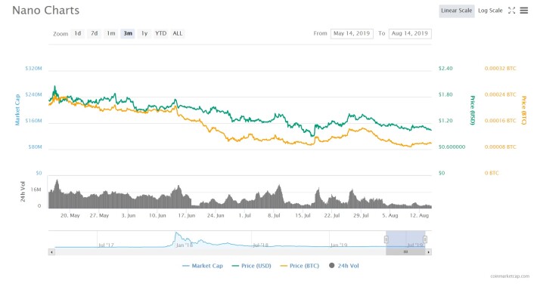The height and width of the screenshot is (290, 537).
Task: Click the left range handle in navigator
Action: tap(386, 239)
